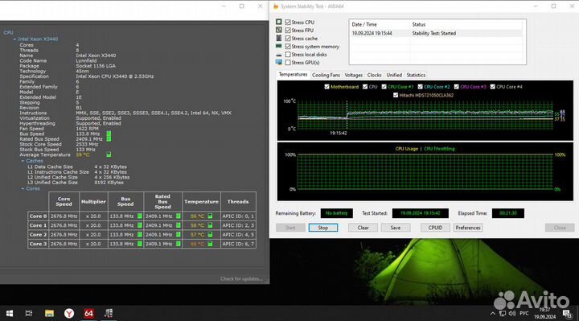Collapse the Intel Xeon X3440 node
This screenshot has height=321, width=579.
14,39
